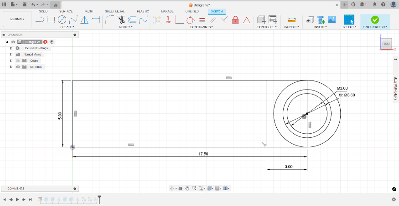Toggle Sketches folder visibility eye
Viewport: 399px width, 206px height.
(x=18, y=67)
